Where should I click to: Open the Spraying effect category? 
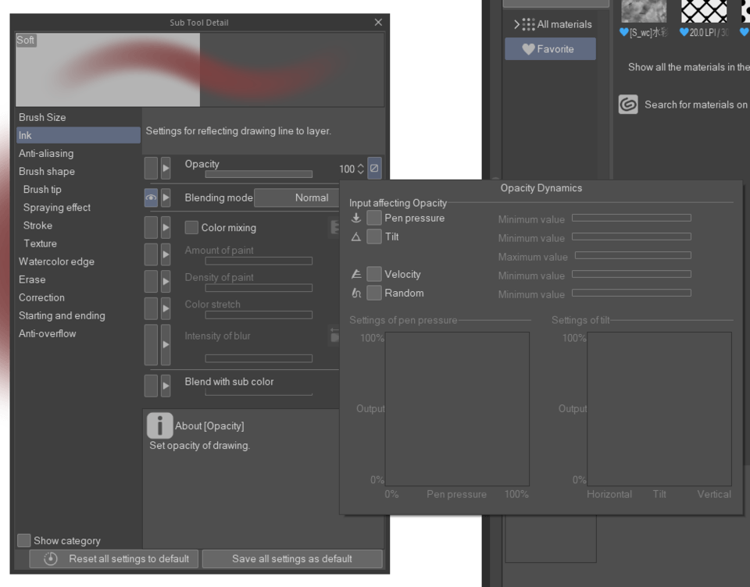(78, 208)
